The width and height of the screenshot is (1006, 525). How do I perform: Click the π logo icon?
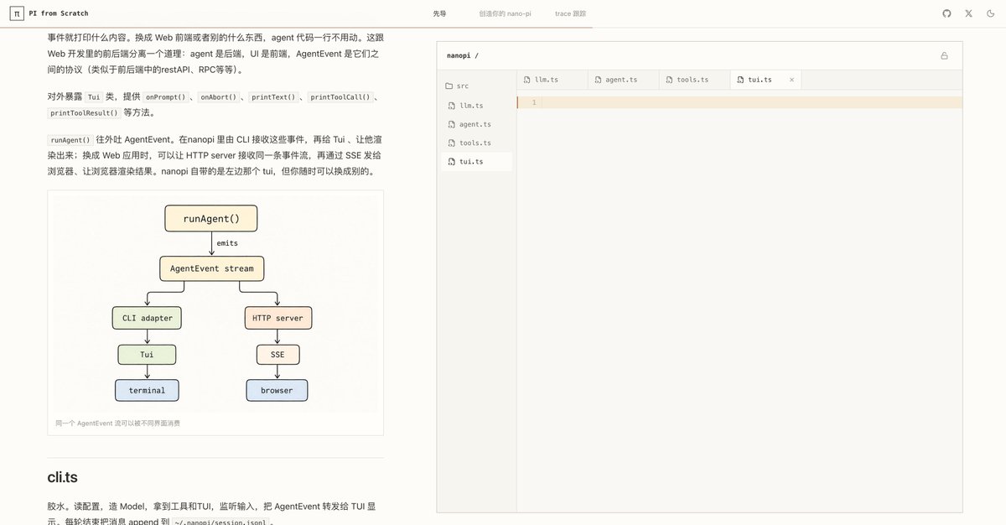coord(17,13)
